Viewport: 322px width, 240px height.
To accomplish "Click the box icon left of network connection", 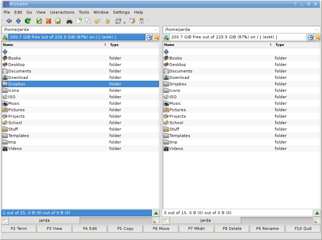I will [x=107, y=21].
